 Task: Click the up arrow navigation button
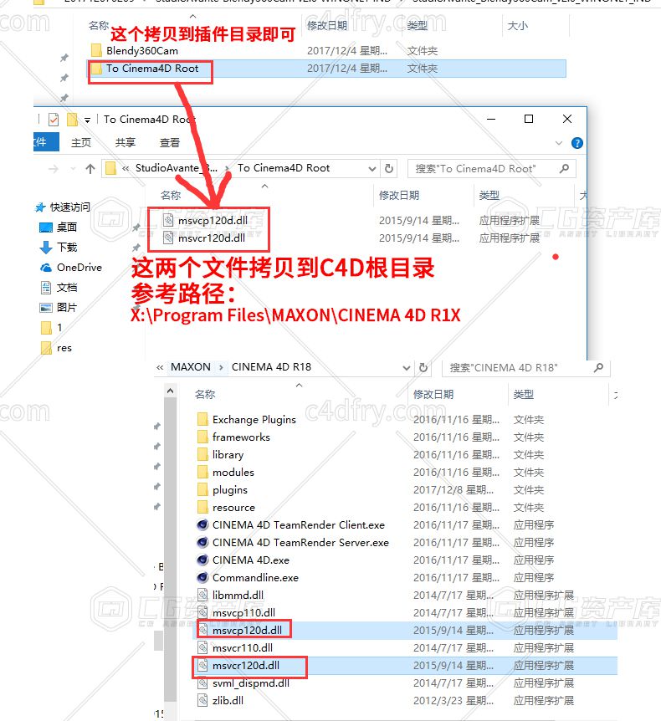pyautogui.click(x=90, y=169)
